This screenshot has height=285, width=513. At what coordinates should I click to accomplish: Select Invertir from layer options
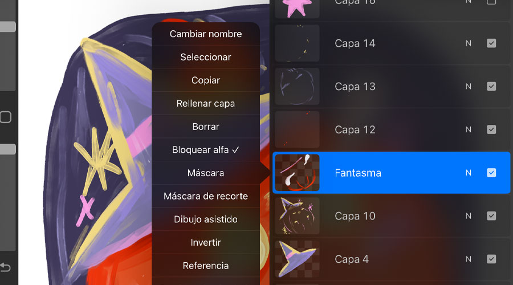click(206, 242)
